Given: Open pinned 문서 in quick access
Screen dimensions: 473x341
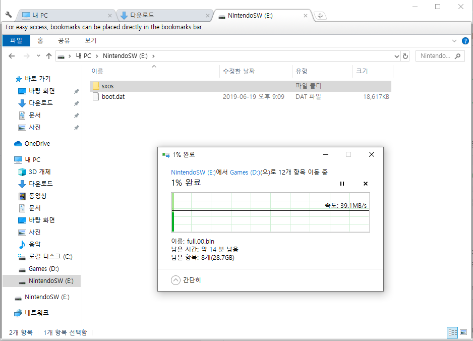Looking at the screenshot, I should pyautogui.click(x=34, y=116).
